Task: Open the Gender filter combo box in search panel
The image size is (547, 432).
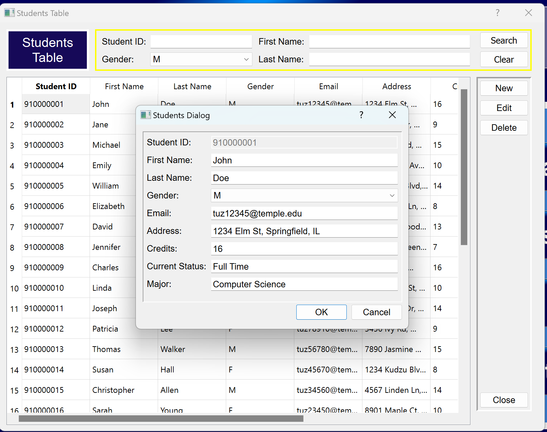Action: click(201, 59)
